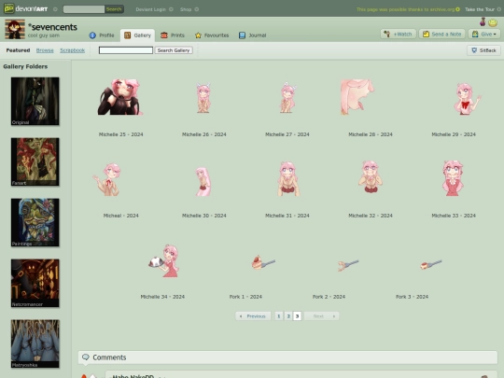
Task: Click the Comments speech bubble icon
Action: pos(86,357)
